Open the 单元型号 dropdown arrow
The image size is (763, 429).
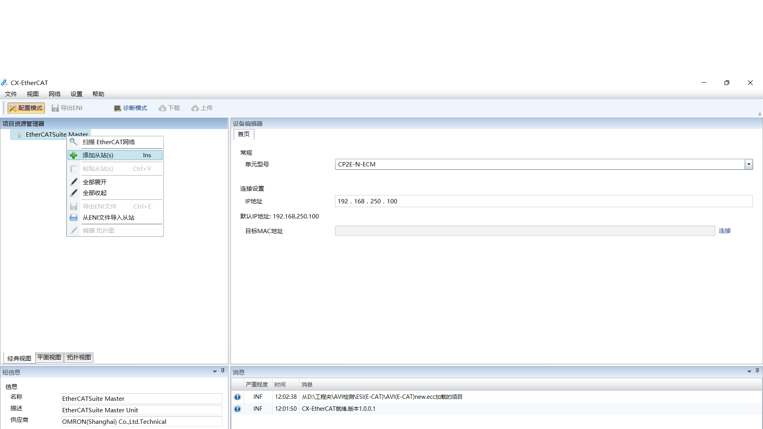click(749, 164)
